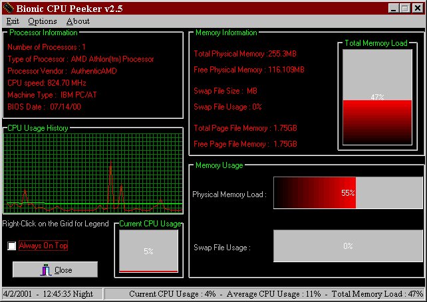The height and width of the screenshot is (302, 427).
Task: Click the white 'Swap File Usage :' label
Action: pyautogui.click(x=222, y=248)
